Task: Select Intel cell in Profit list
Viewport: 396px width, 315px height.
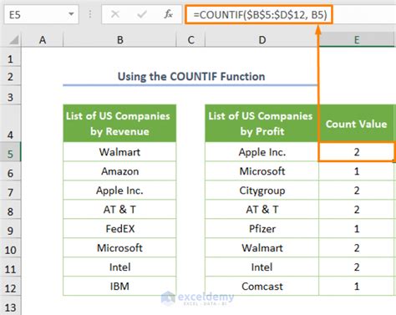Action: (261, 267)
